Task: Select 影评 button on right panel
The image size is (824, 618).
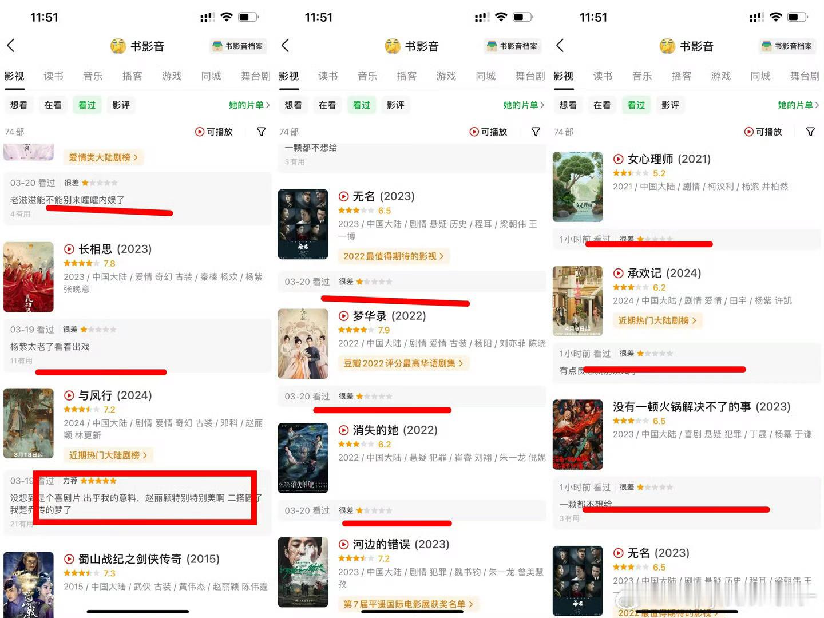Action: click(670, 105)
